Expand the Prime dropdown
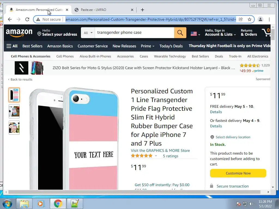This screenshot has width=279, height=209. [x=147, y=46]
